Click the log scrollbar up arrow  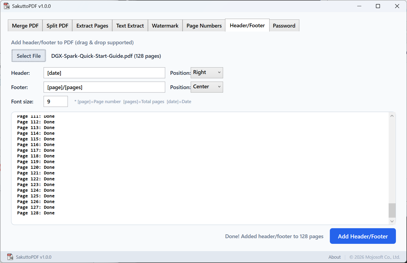pyautogui.click(x=392, y=116)
